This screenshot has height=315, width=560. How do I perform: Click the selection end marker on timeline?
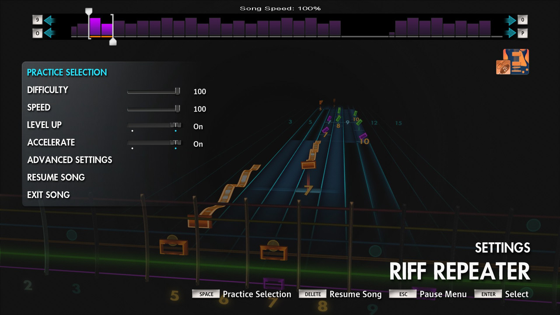[113, 42]
